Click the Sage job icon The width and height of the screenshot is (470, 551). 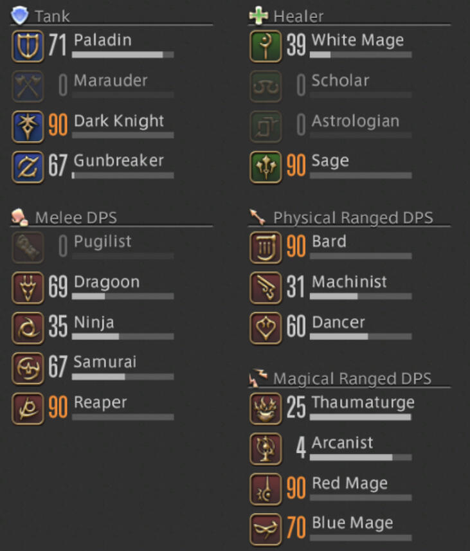[x=266, y=167]
